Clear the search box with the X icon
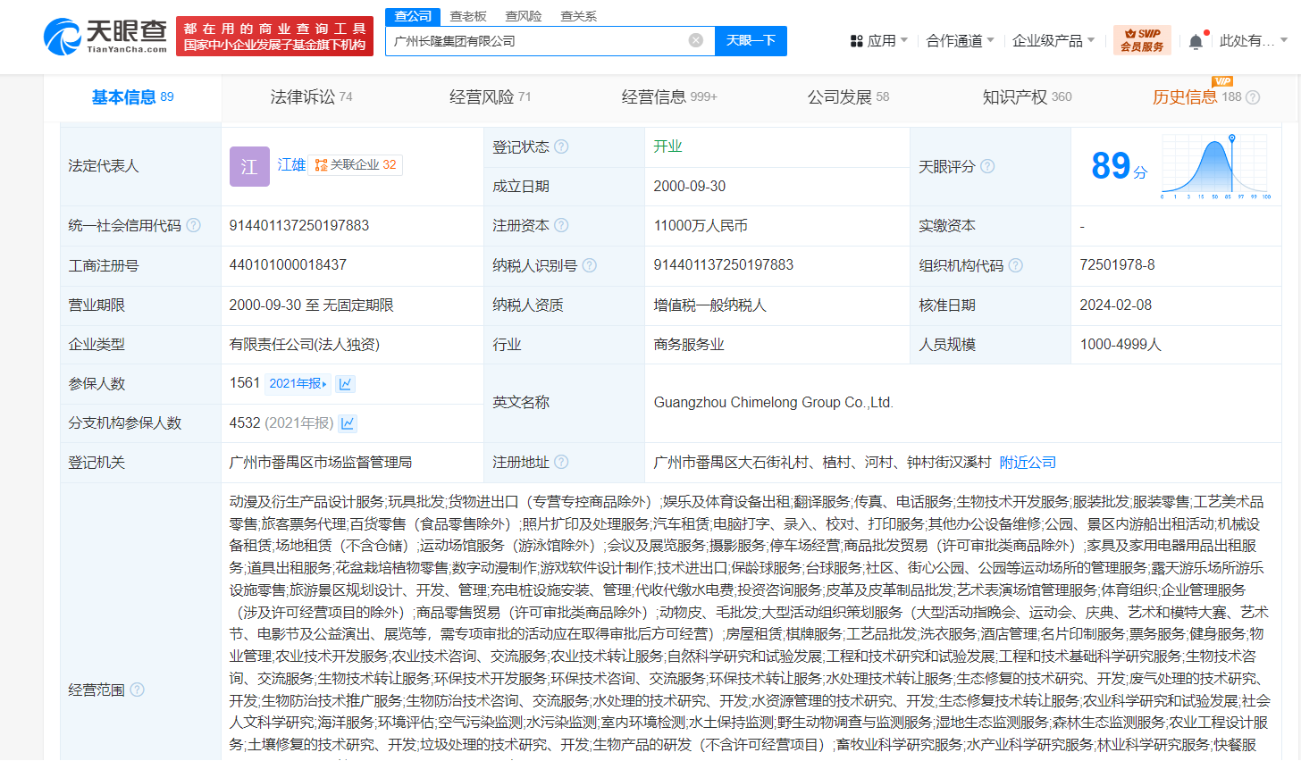 point(696,40)
